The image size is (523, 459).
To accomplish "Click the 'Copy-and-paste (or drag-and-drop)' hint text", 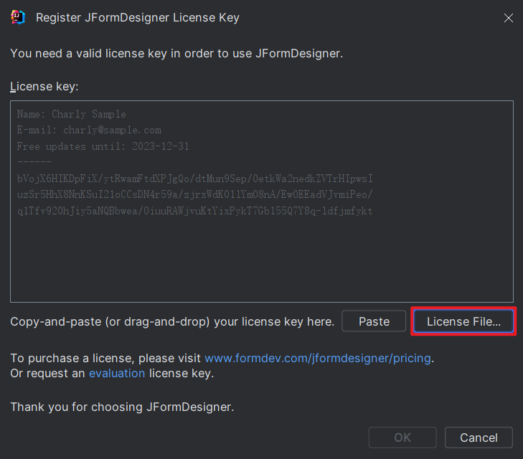I will click(172, 322).
